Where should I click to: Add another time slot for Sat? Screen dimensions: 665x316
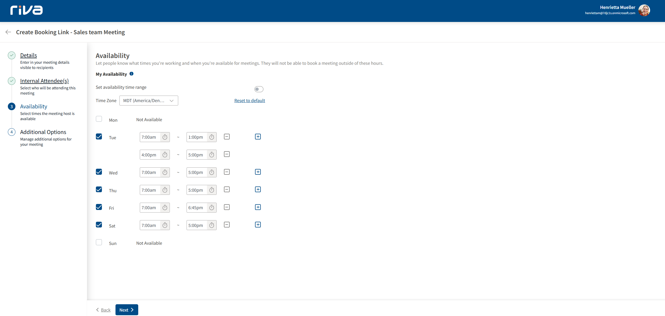258,225
